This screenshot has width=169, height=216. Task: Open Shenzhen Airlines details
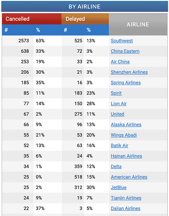129,72
